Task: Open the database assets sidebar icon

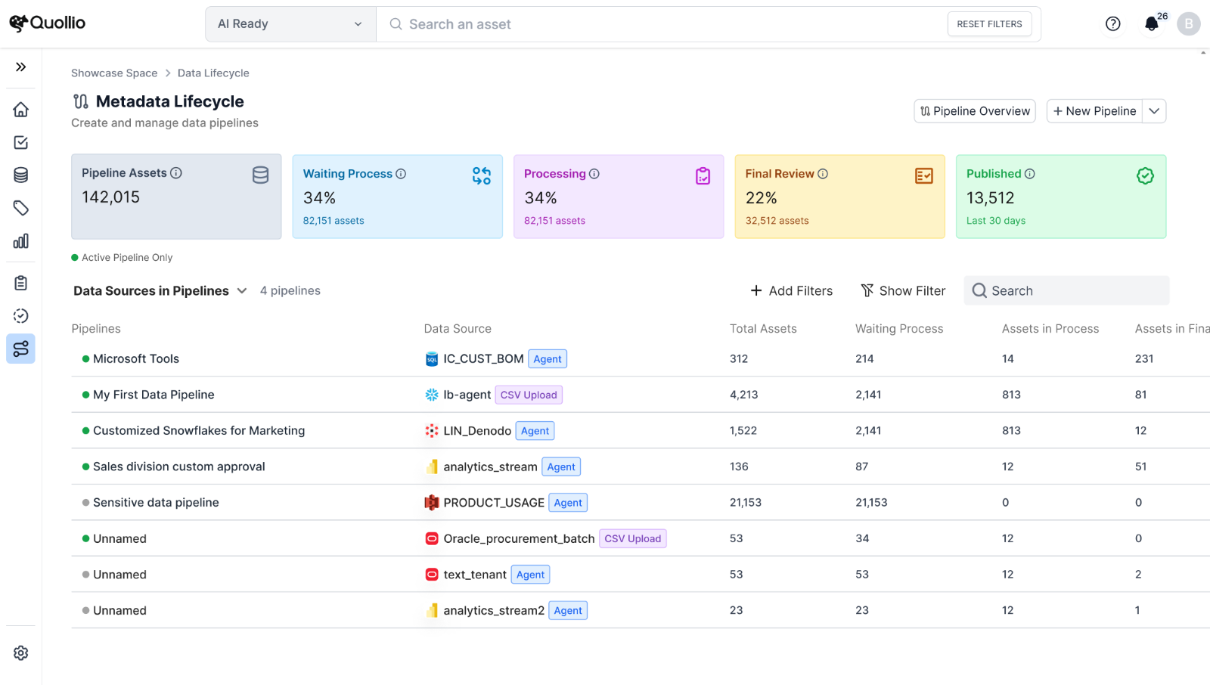Action: pyautogui.click(x=20, y=175)
